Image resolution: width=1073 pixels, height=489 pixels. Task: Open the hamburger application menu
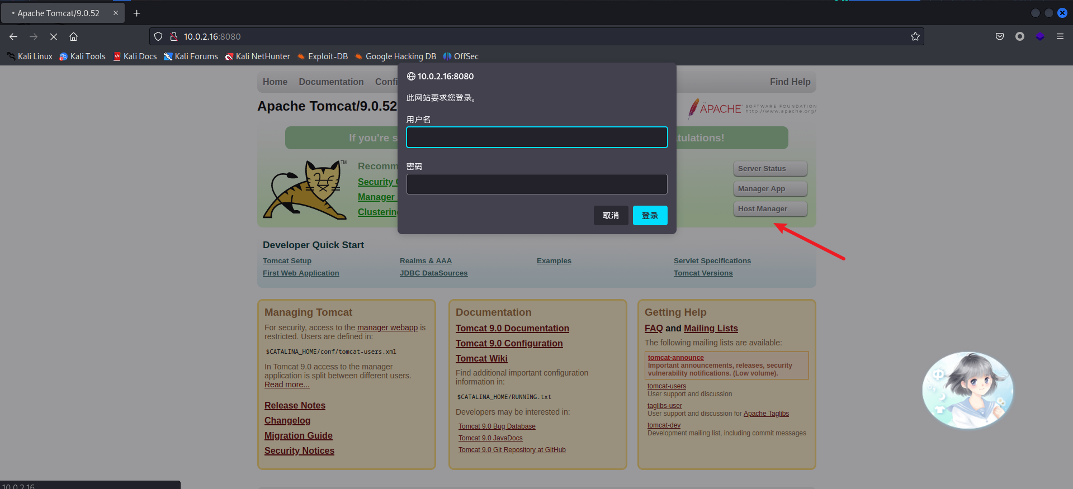[x=1060, y=36]
